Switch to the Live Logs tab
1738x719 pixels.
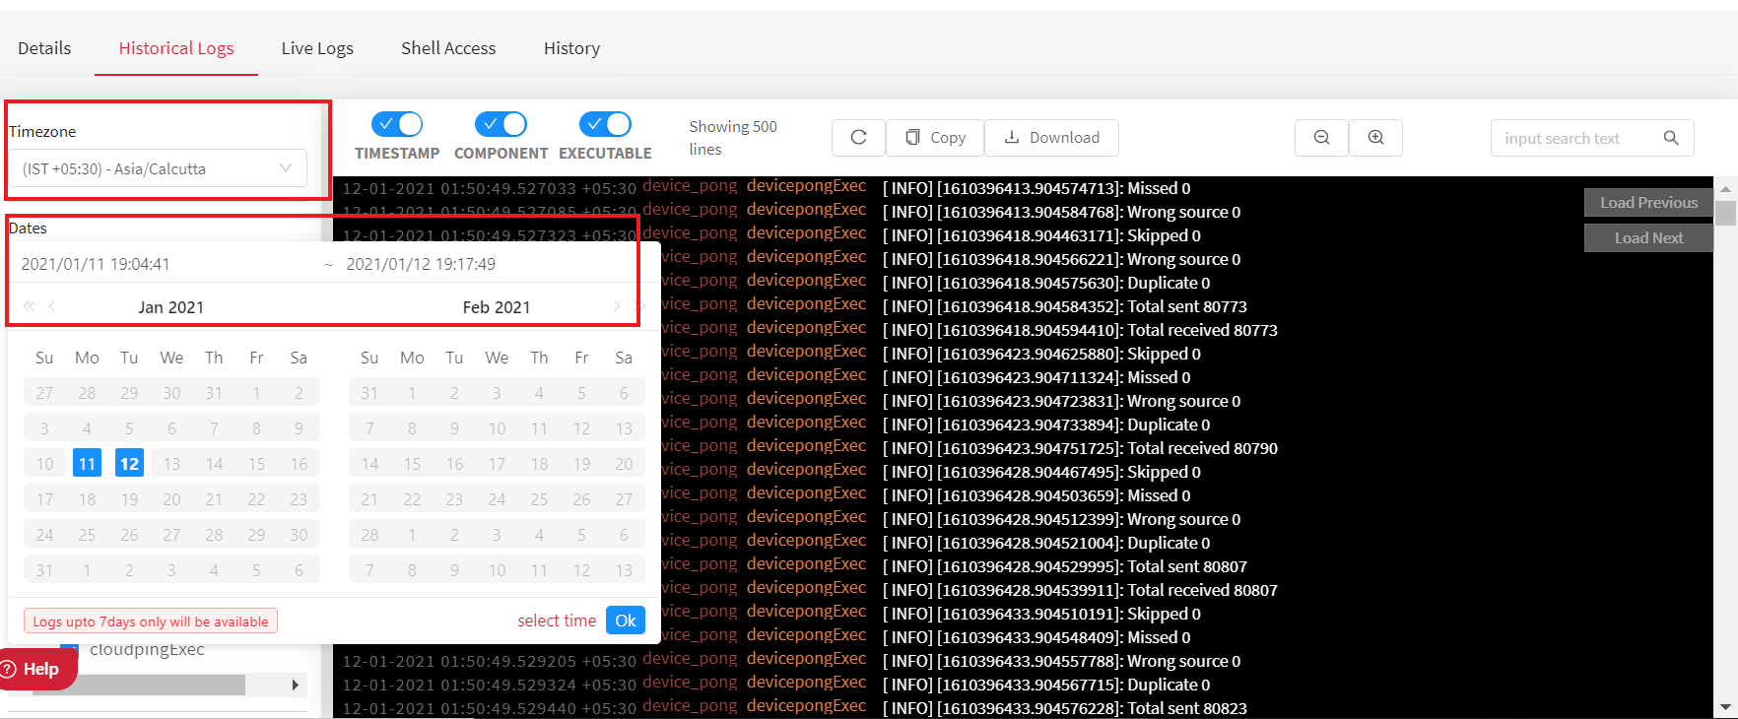pyautogui.click(x=317, y=48)
